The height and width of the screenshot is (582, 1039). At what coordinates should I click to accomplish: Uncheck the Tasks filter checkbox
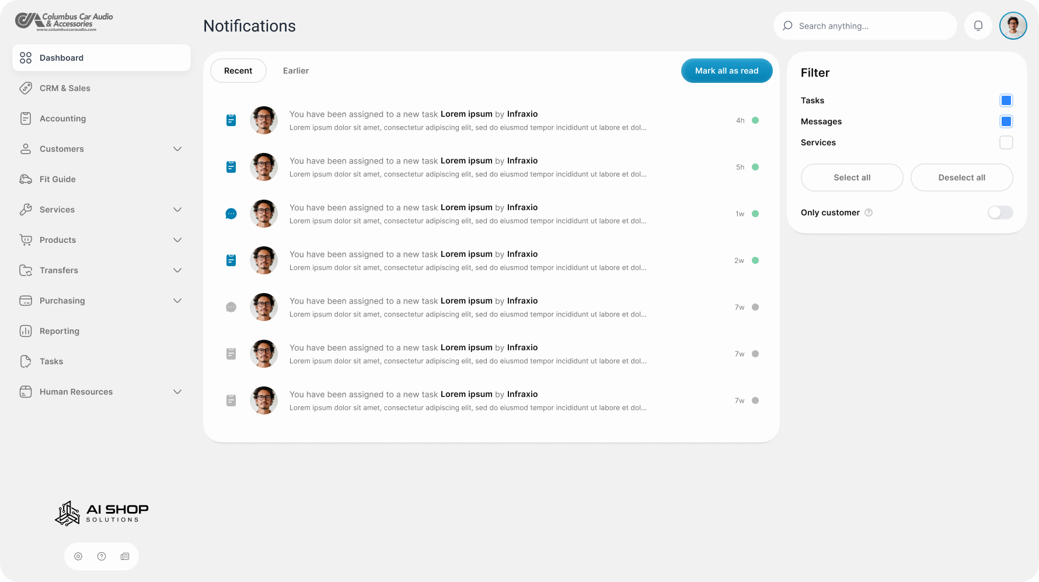tap(1006, 100)
